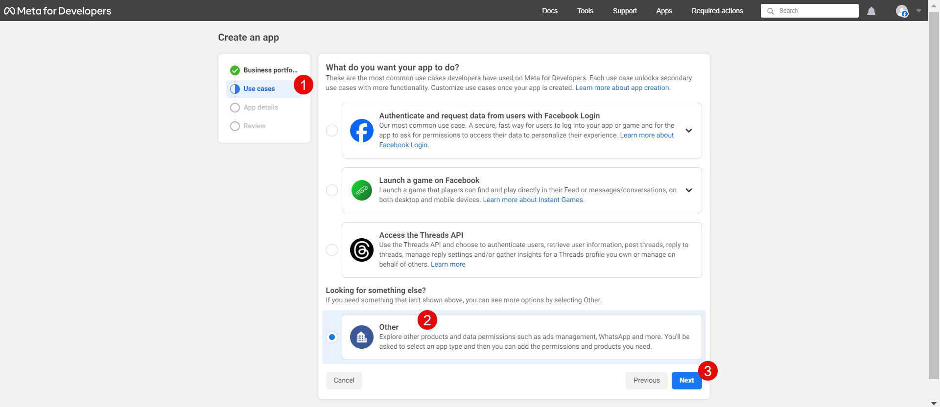Viewport: 940px width, 407px height.
Task: Click the search magnifier icon
Action: click(x=770, y=11)
